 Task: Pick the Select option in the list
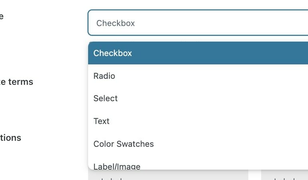(198, 98)
